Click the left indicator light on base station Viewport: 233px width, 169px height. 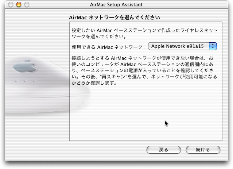(16, 81)
